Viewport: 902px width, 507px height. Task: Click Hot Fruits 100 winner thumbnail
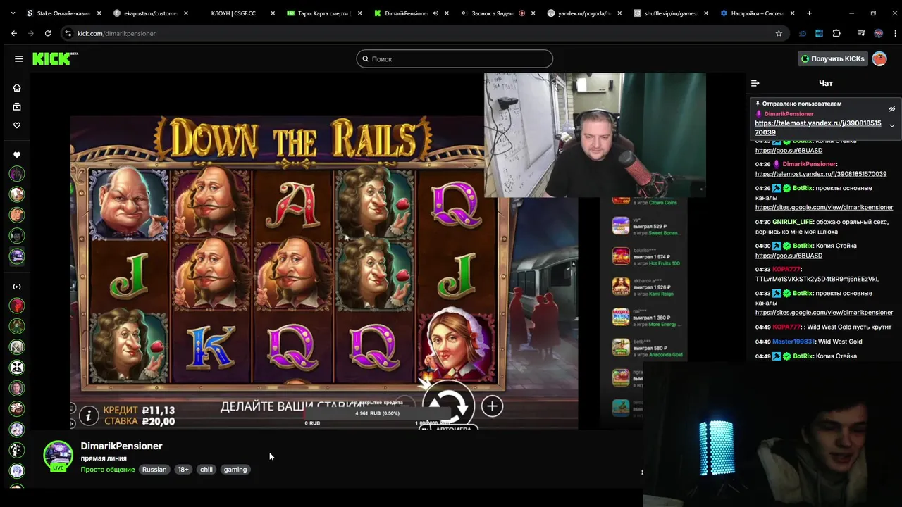pos(621,256)
